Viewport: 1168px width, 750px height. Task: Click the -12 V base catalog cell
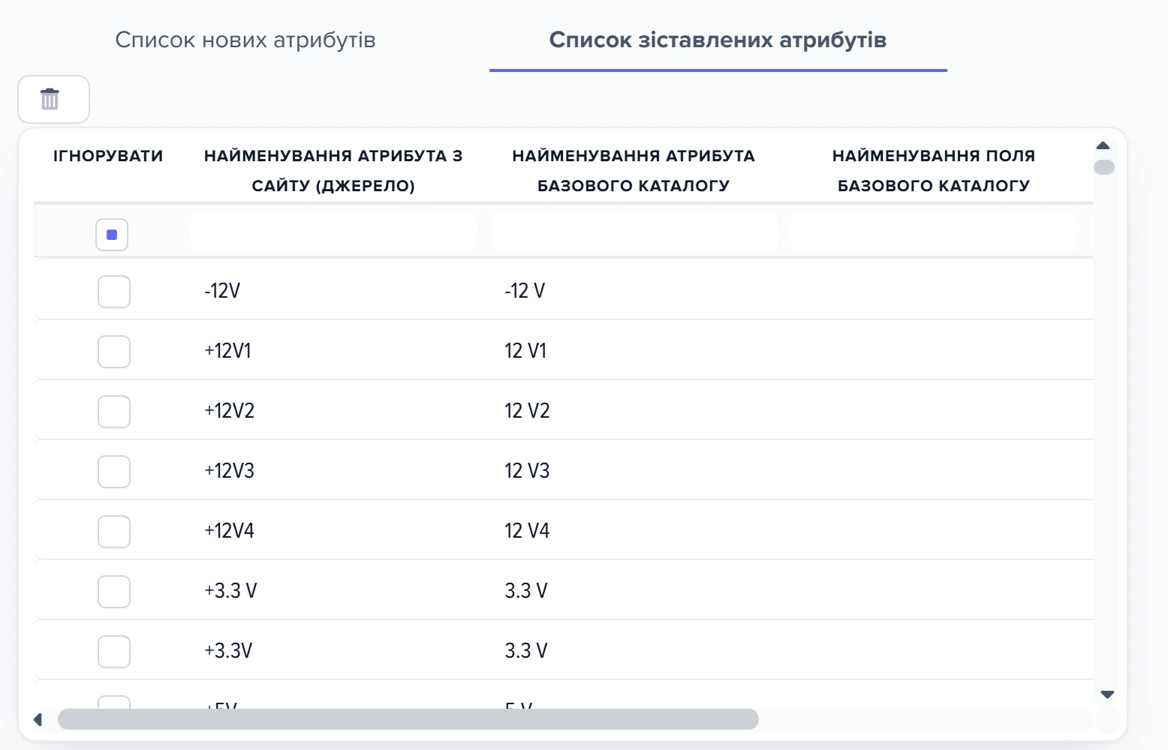pos(634,291)
